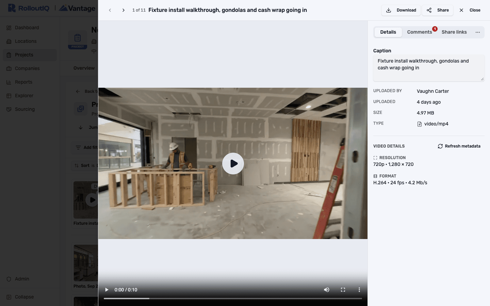Seek on the video progress bar
Image resolution: width=490 pixels, height=306 pixels.
click(233, 299)
